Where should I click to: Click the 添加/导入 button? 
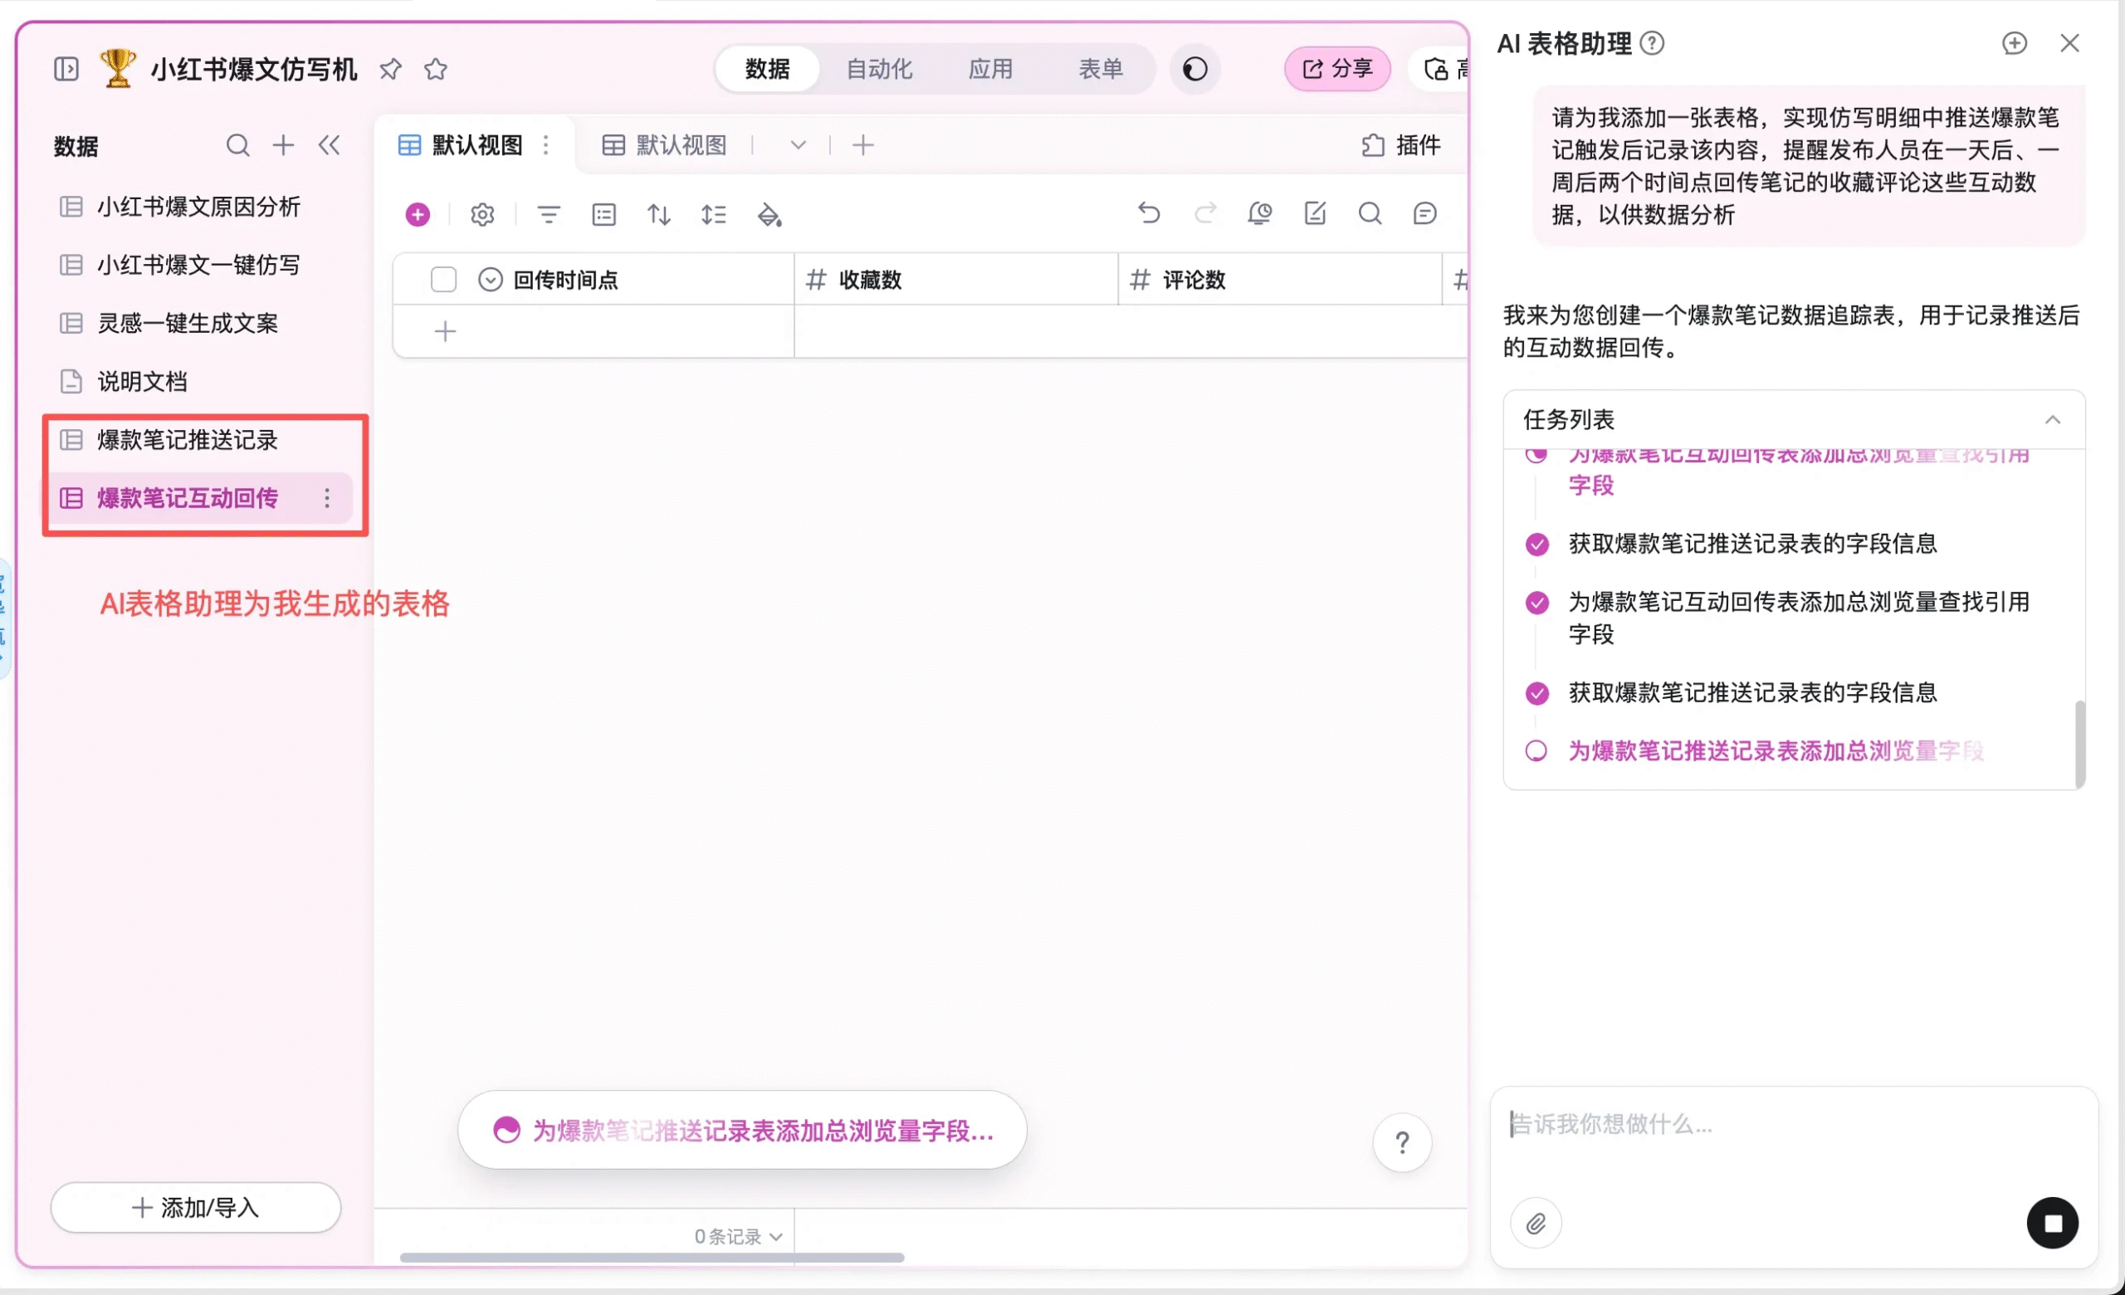[x=196, y=1207]
